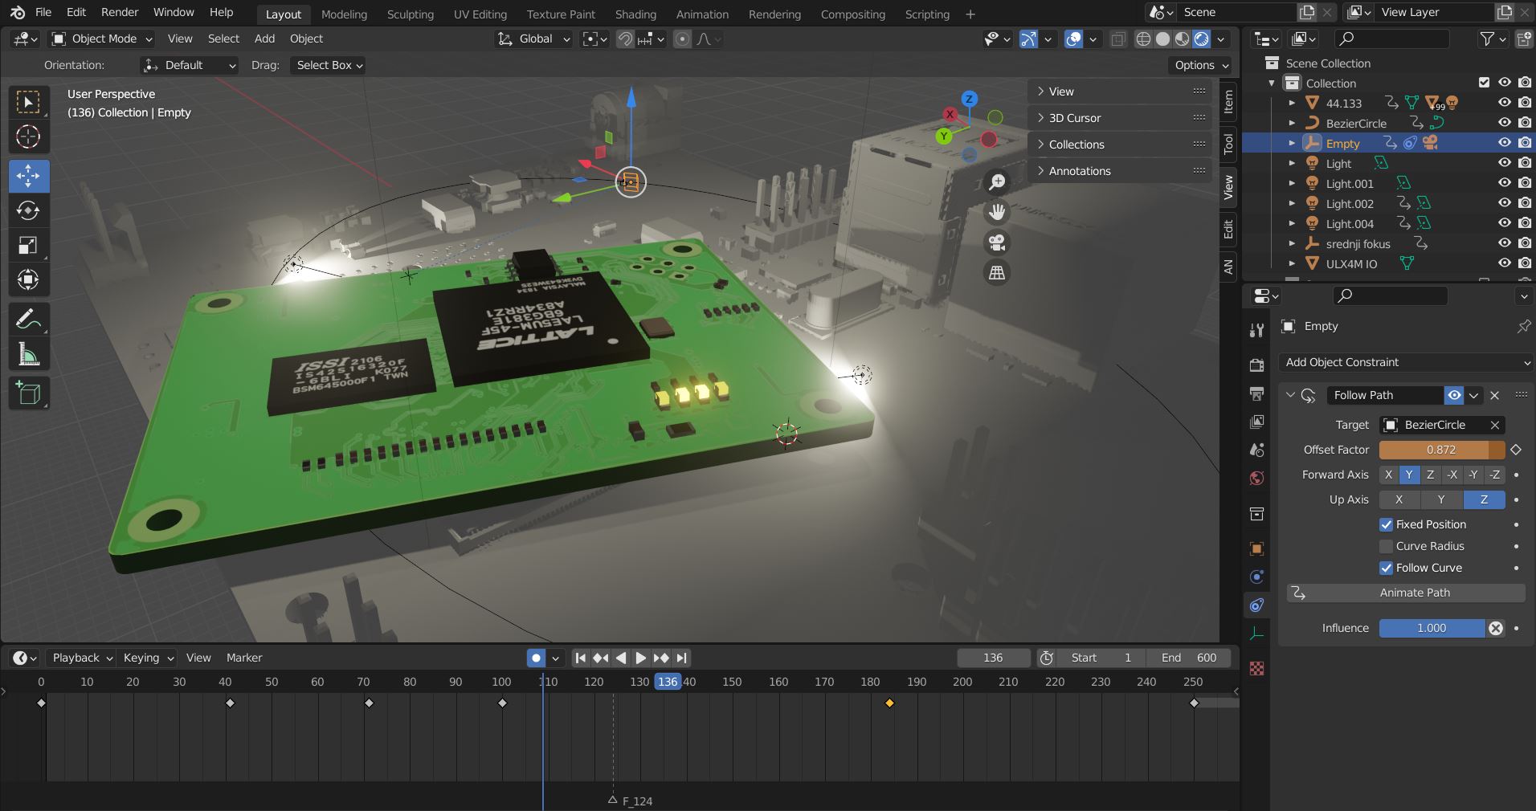This screenshot has height=811, width=1536.
Task: Switch to the Shading workspace tab
Action: [635, 14]
